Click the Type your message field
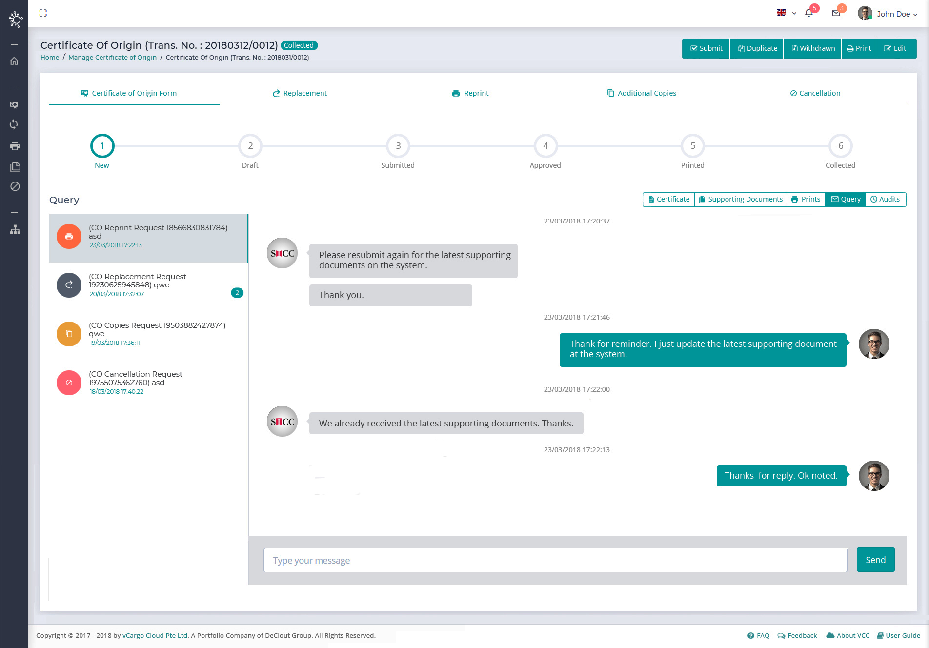This screenshot has width=929, height=648. [555, 560]
